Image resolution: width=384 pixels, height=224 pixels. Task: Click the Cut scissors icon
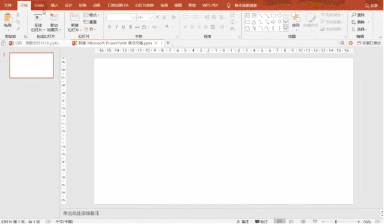point(18,15)
